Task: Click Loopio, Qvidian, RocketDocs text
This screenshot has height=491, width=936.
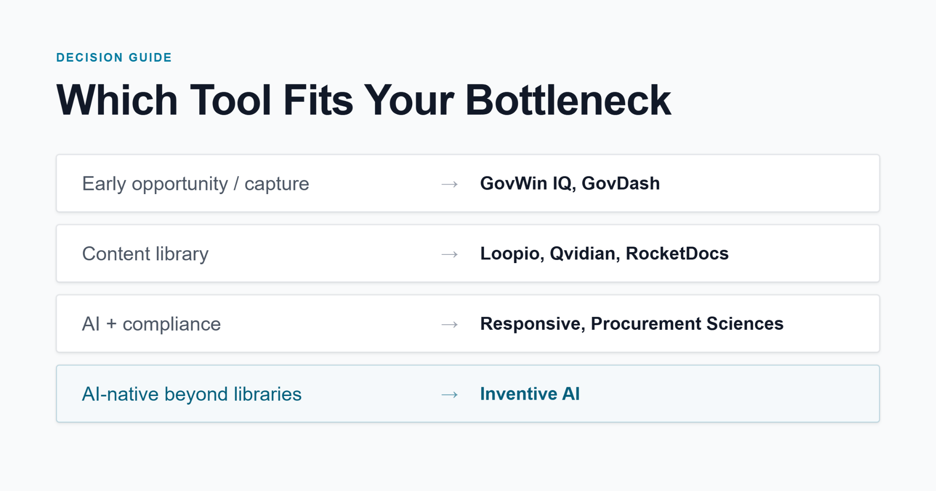Action: 604,253
